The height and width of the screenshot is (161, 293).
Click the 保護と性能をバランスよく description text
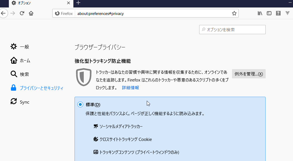(x=145, y=113)
